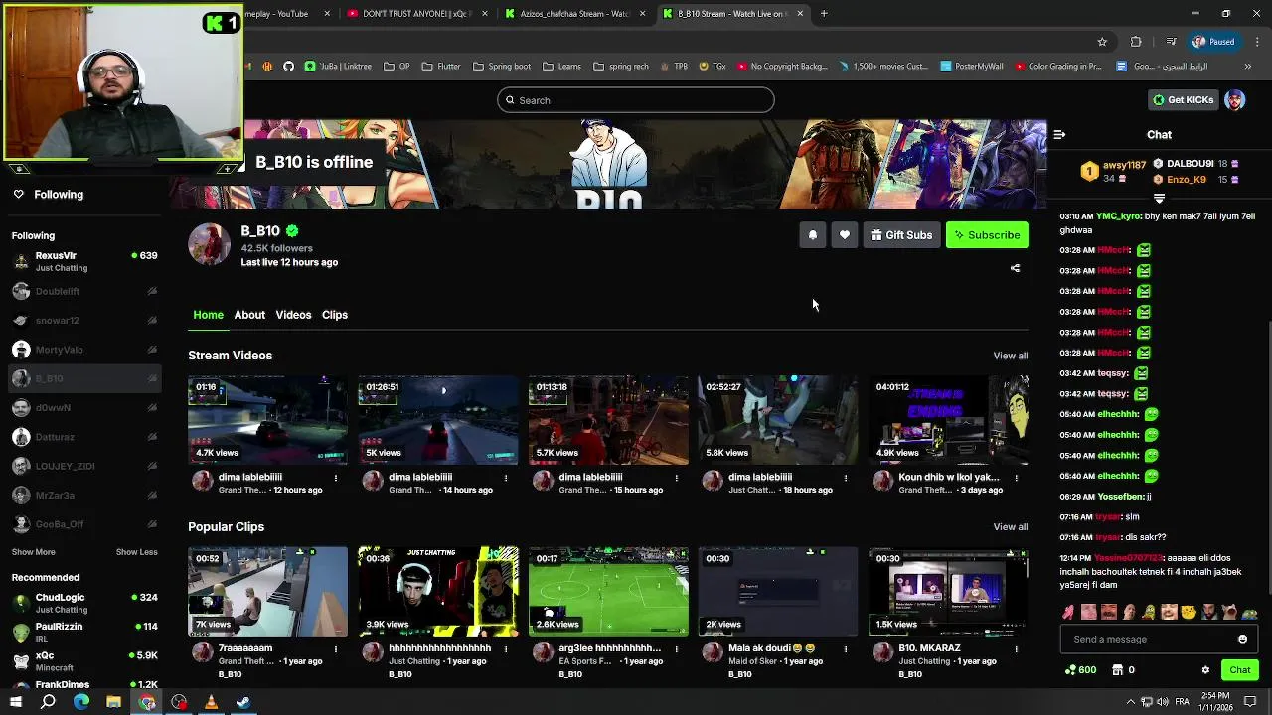Open Doublelift in the Following sidebar
Screen dimensions: 1272x715
click(x=84, y=291)
